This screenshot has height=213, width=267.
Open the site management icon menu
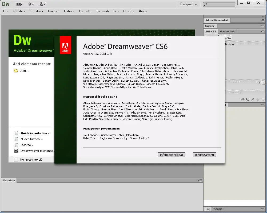42,4
